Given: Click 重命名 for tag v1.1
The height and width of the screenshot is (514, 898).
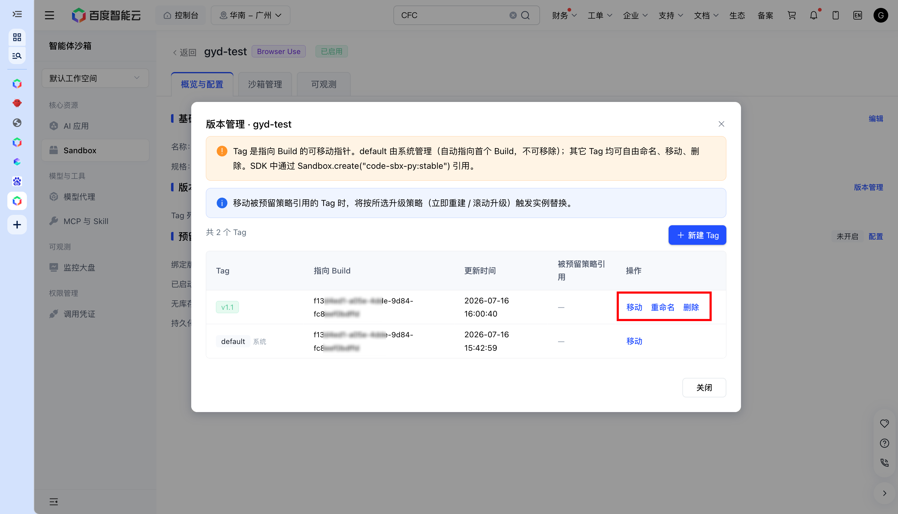Looking at the screenshot, I should [663, 307].
